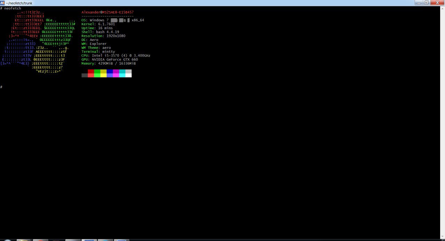This screenshot has height=241, width=445.
Task: Click the dark red color block
Action: (x=91, y=71)
